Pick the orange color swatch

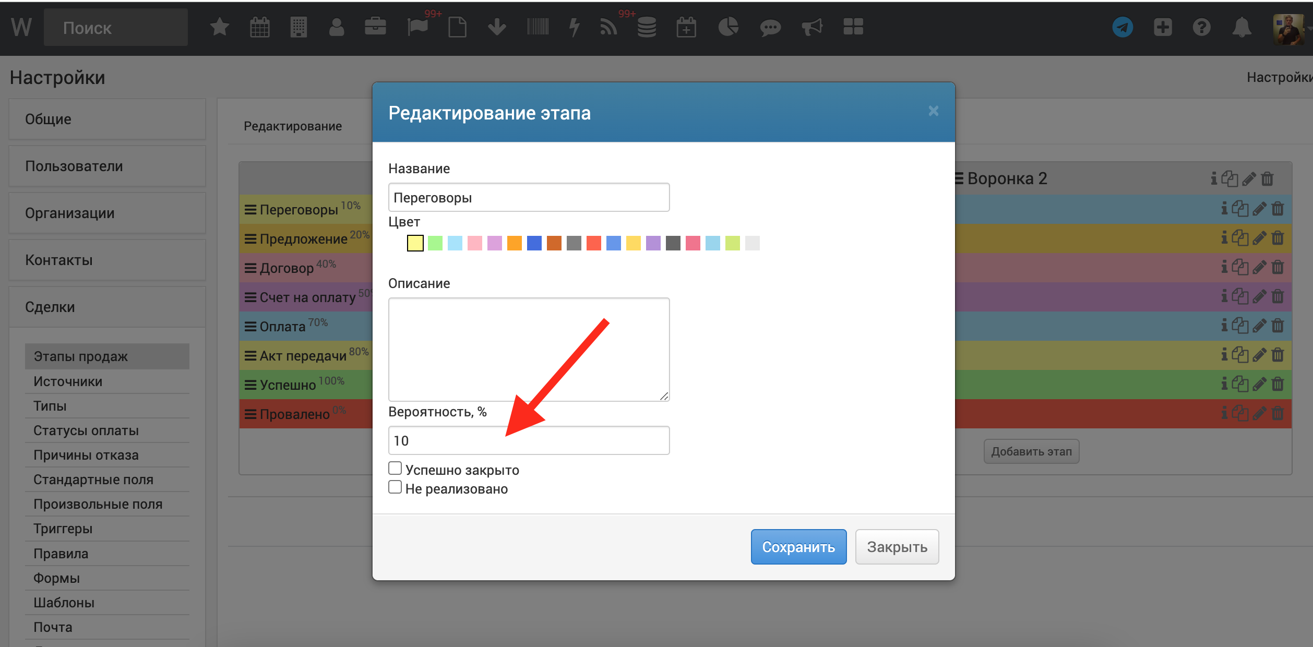point(514,243)
